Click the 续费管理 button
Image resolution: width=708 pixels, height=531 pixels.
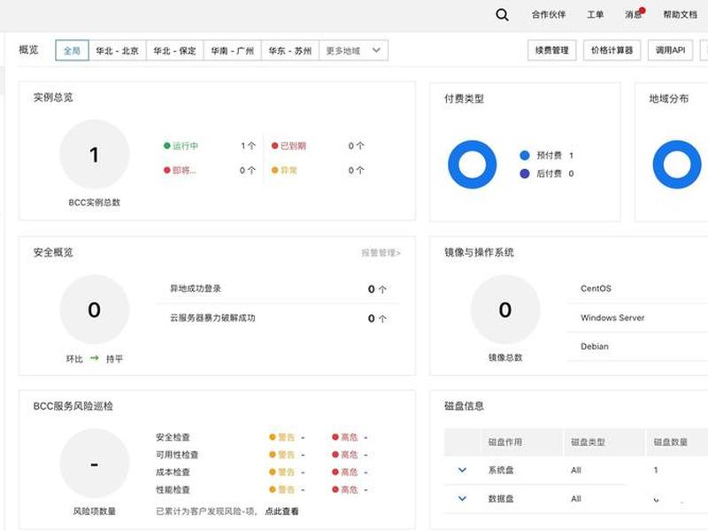[x=551, y=50]
